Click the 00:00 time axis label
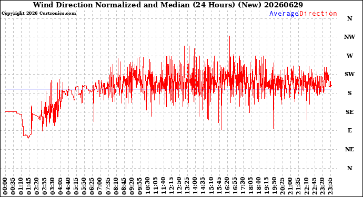Viewport: 363px width, 197px height. click(5, 186)
